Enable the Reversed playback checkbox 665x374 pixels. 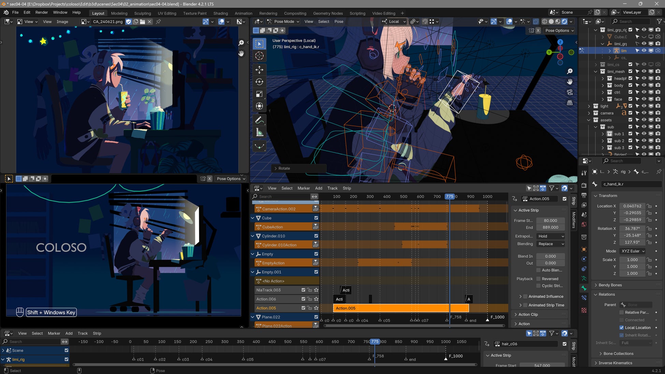click(538, 279)
